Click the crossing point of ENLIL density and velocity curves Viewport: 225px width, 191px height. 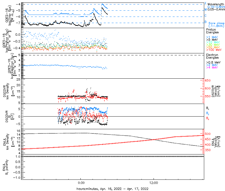(154, 139)
